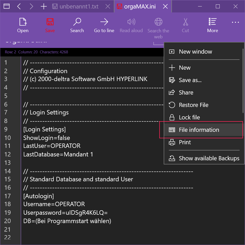The width and height of the screenshot is (245, 245).
Task: Click the Row: 2 status indicator
Action: pos(11,52)
